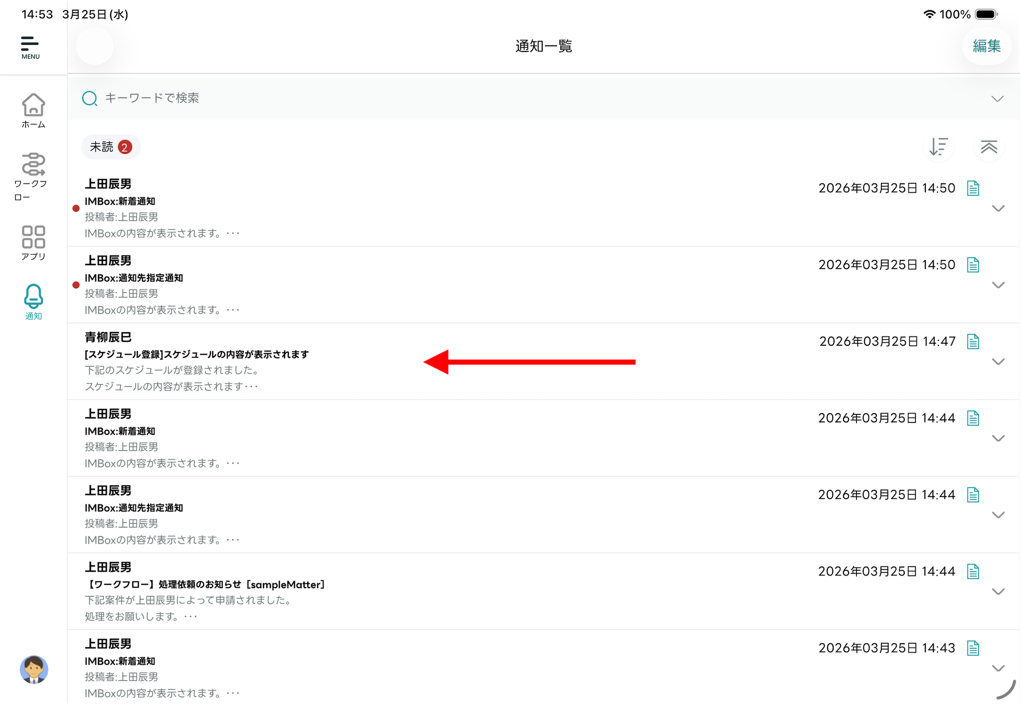Viewport: 1021px width, 704px height.
Task: Expand the first IMBox new-arrival notification
Action: pyautogui.click(x=998, y=208)
